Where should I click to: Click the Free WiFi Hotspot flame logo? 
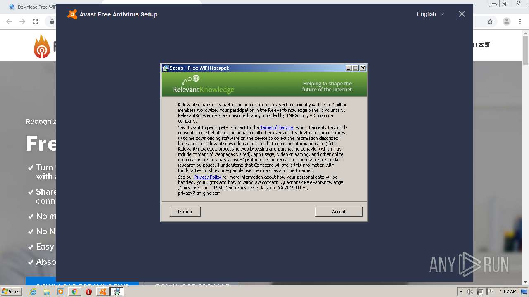(x=42, y=46)
